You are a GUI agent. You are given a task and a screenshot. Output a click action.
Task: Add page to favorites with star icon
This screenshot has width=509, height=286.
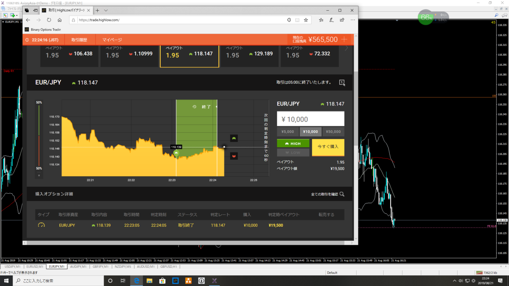(x=306, y=20)
